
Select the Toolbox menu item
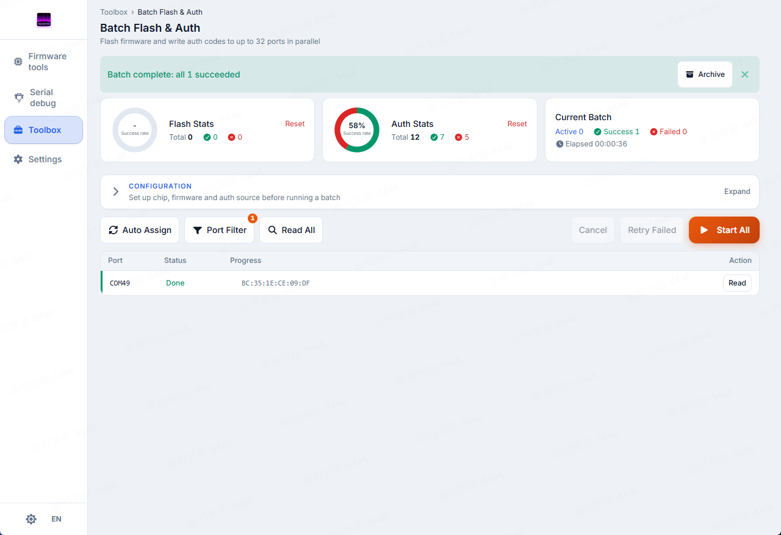tap(43, 130)
